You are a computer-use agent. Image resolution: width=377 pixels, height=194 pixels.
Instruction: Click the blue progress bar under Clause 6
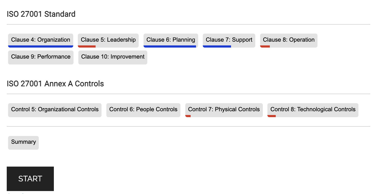coord(170,46)
